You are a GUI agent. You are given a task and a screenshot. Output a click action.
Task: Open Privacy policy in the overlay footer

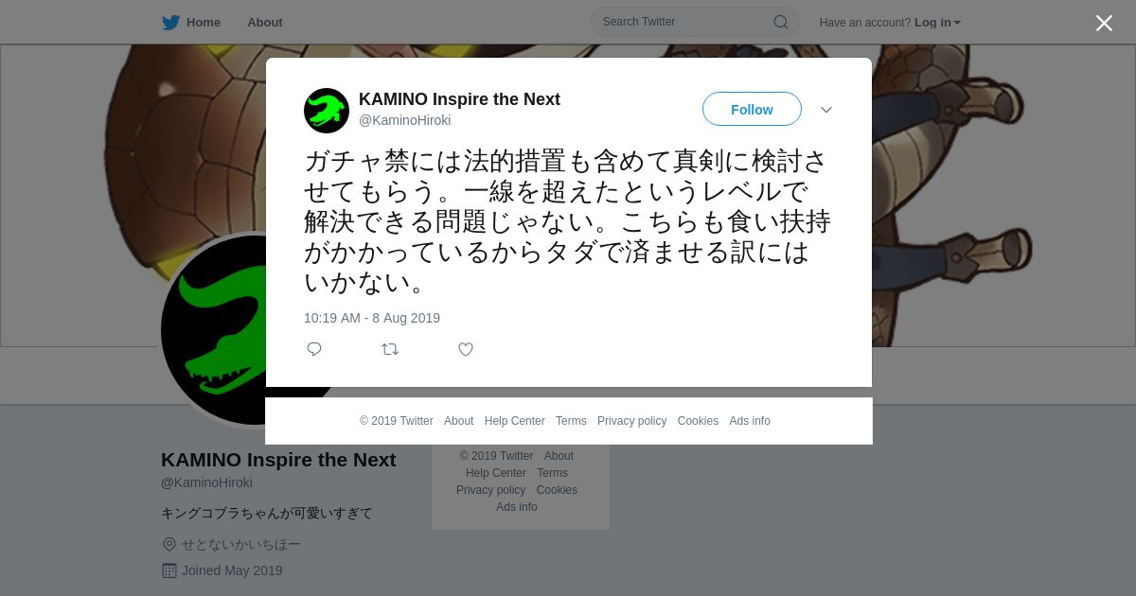click(631, 421)
